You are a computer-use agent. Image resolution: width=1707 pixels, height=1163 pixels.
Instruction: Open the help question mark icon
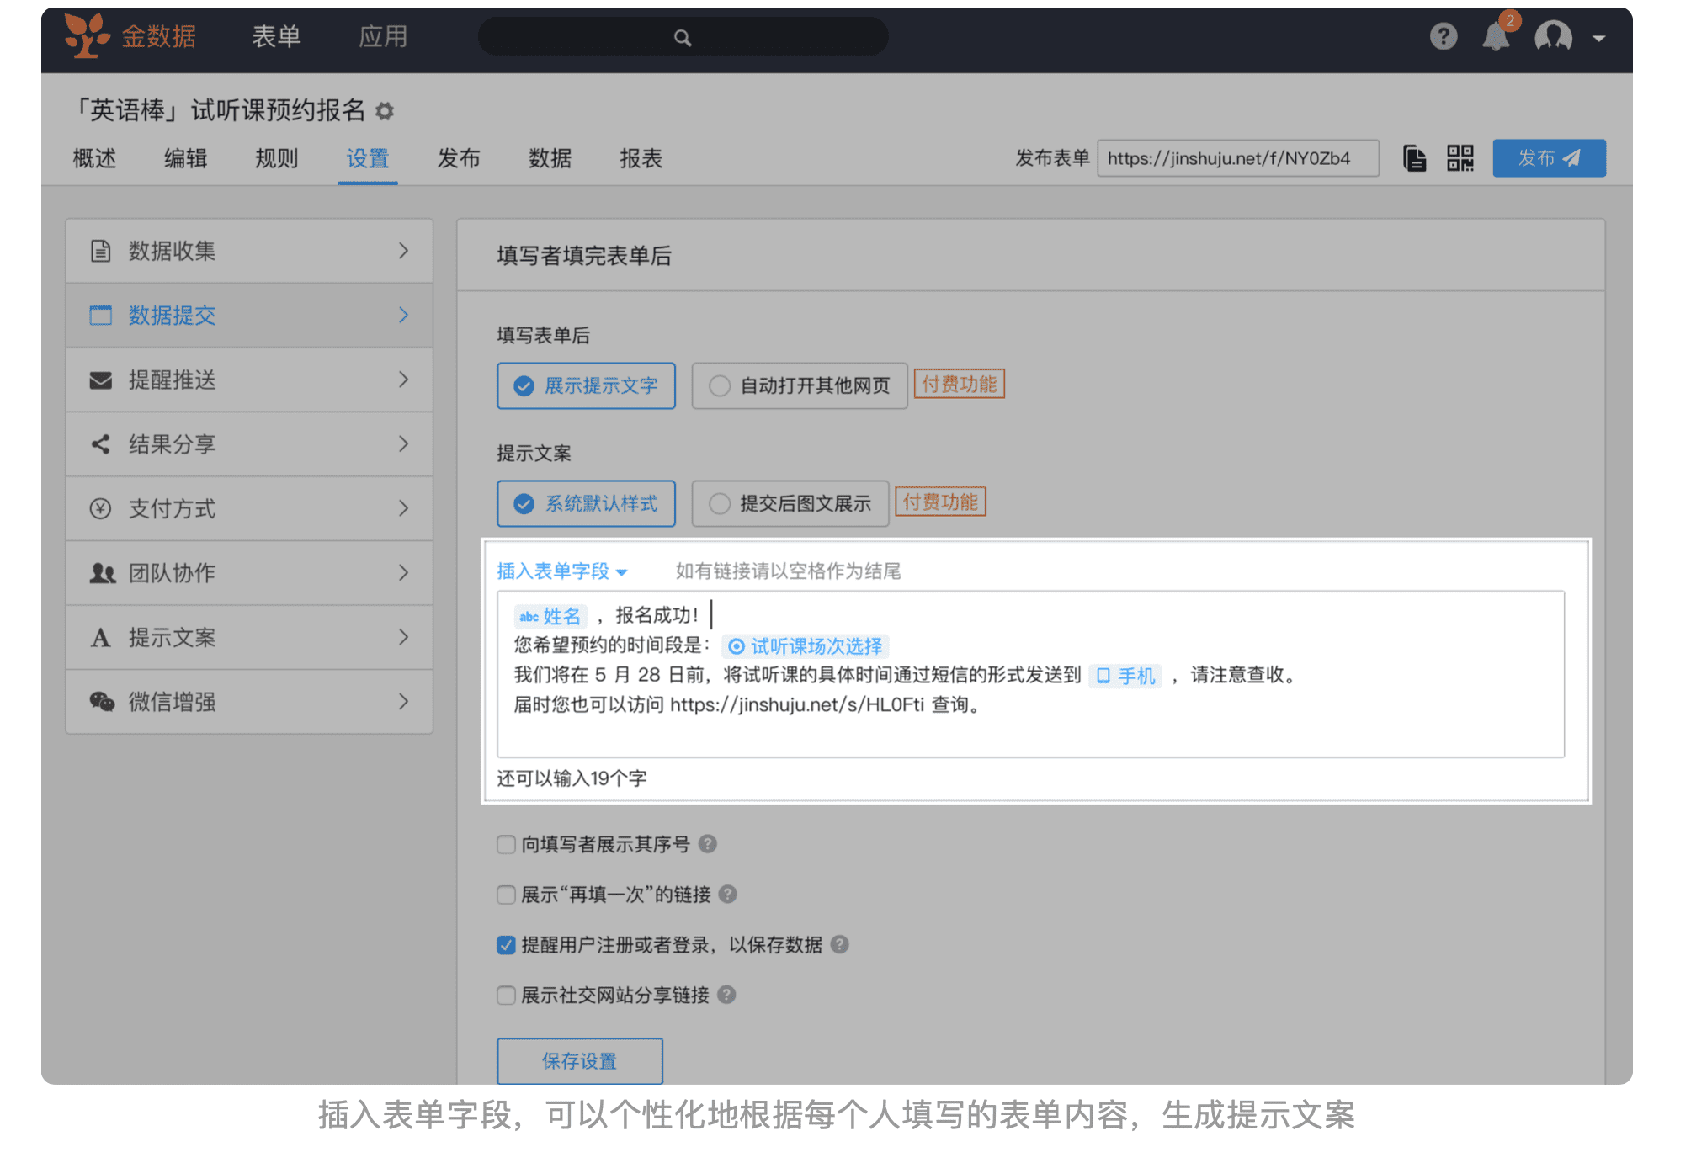pyautogui.click(x=1443, y=36)
